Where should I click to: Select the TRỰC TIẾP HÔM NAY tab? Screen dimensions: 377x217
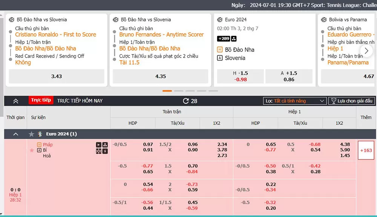coord(80,101)
